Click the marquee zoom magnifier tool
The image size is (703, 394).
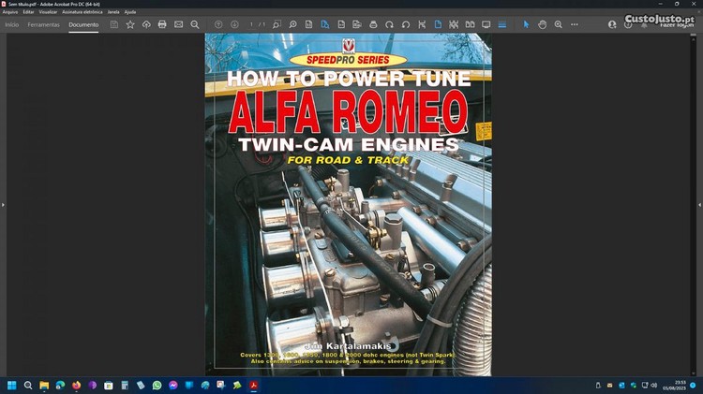[558, 24]
